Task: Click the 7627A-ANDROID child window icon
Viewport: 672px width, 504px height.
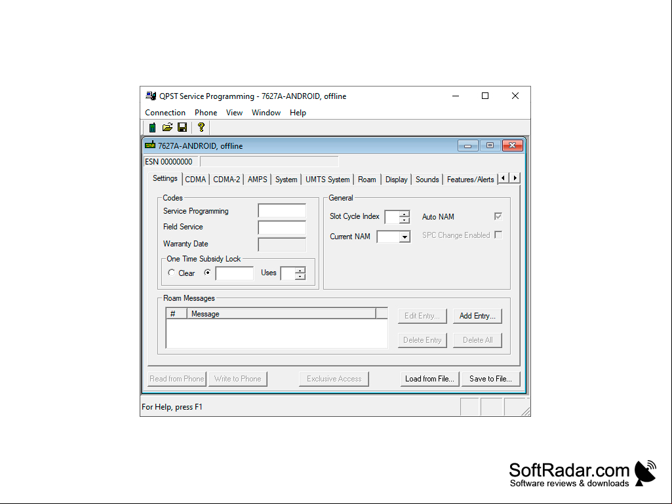Action: [150, 145]
